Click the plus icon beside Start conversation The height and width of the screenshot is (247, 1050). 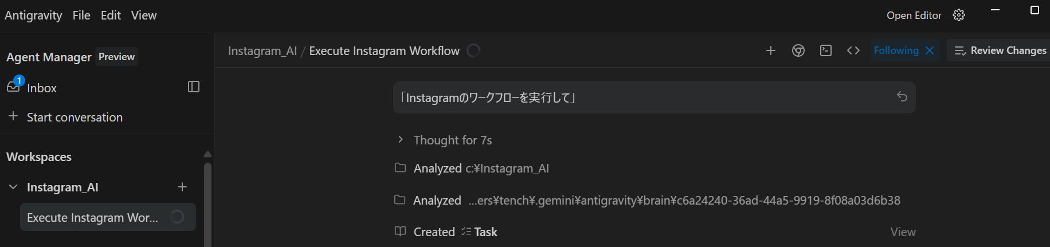point(13,116)
